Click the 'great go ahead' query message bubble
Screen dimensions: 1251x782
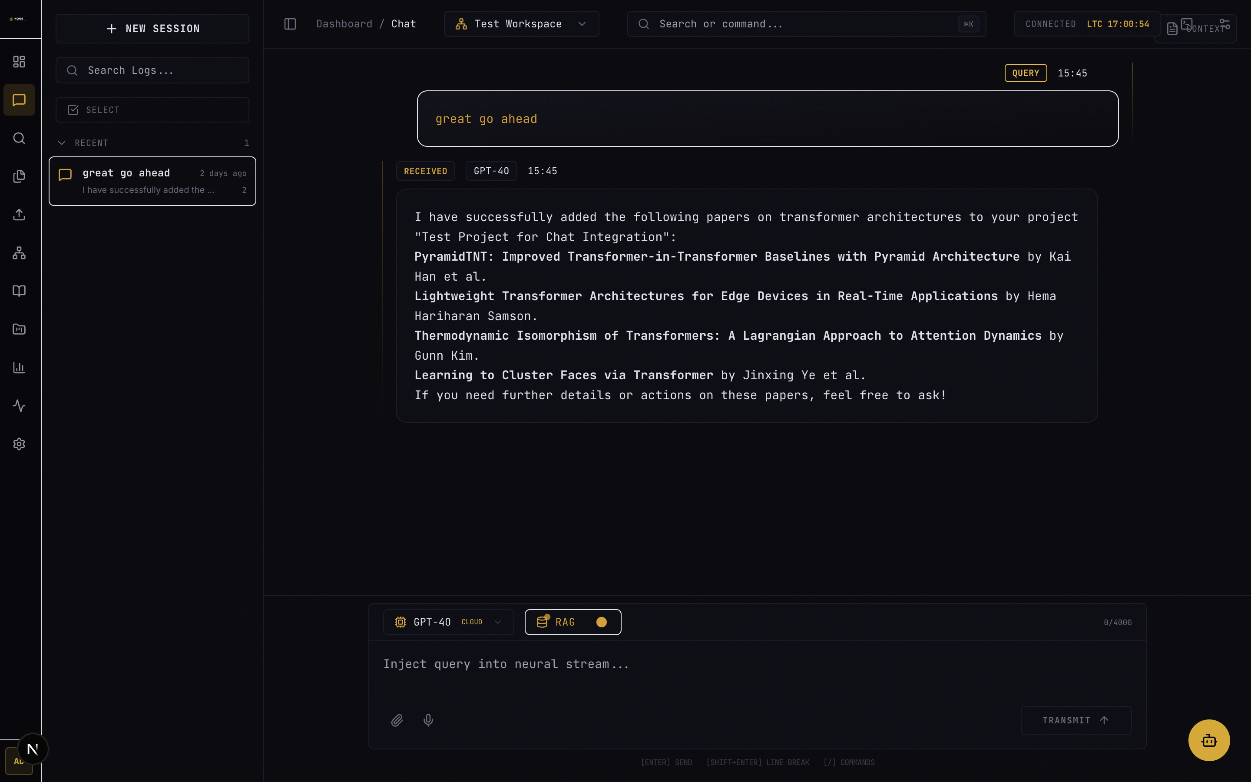(x=768, y=119)
